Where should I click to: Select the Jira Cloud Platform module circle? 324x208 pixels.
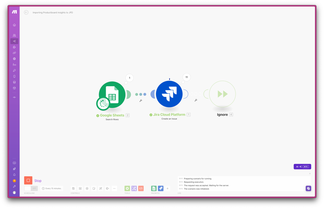tap(169, 94)
